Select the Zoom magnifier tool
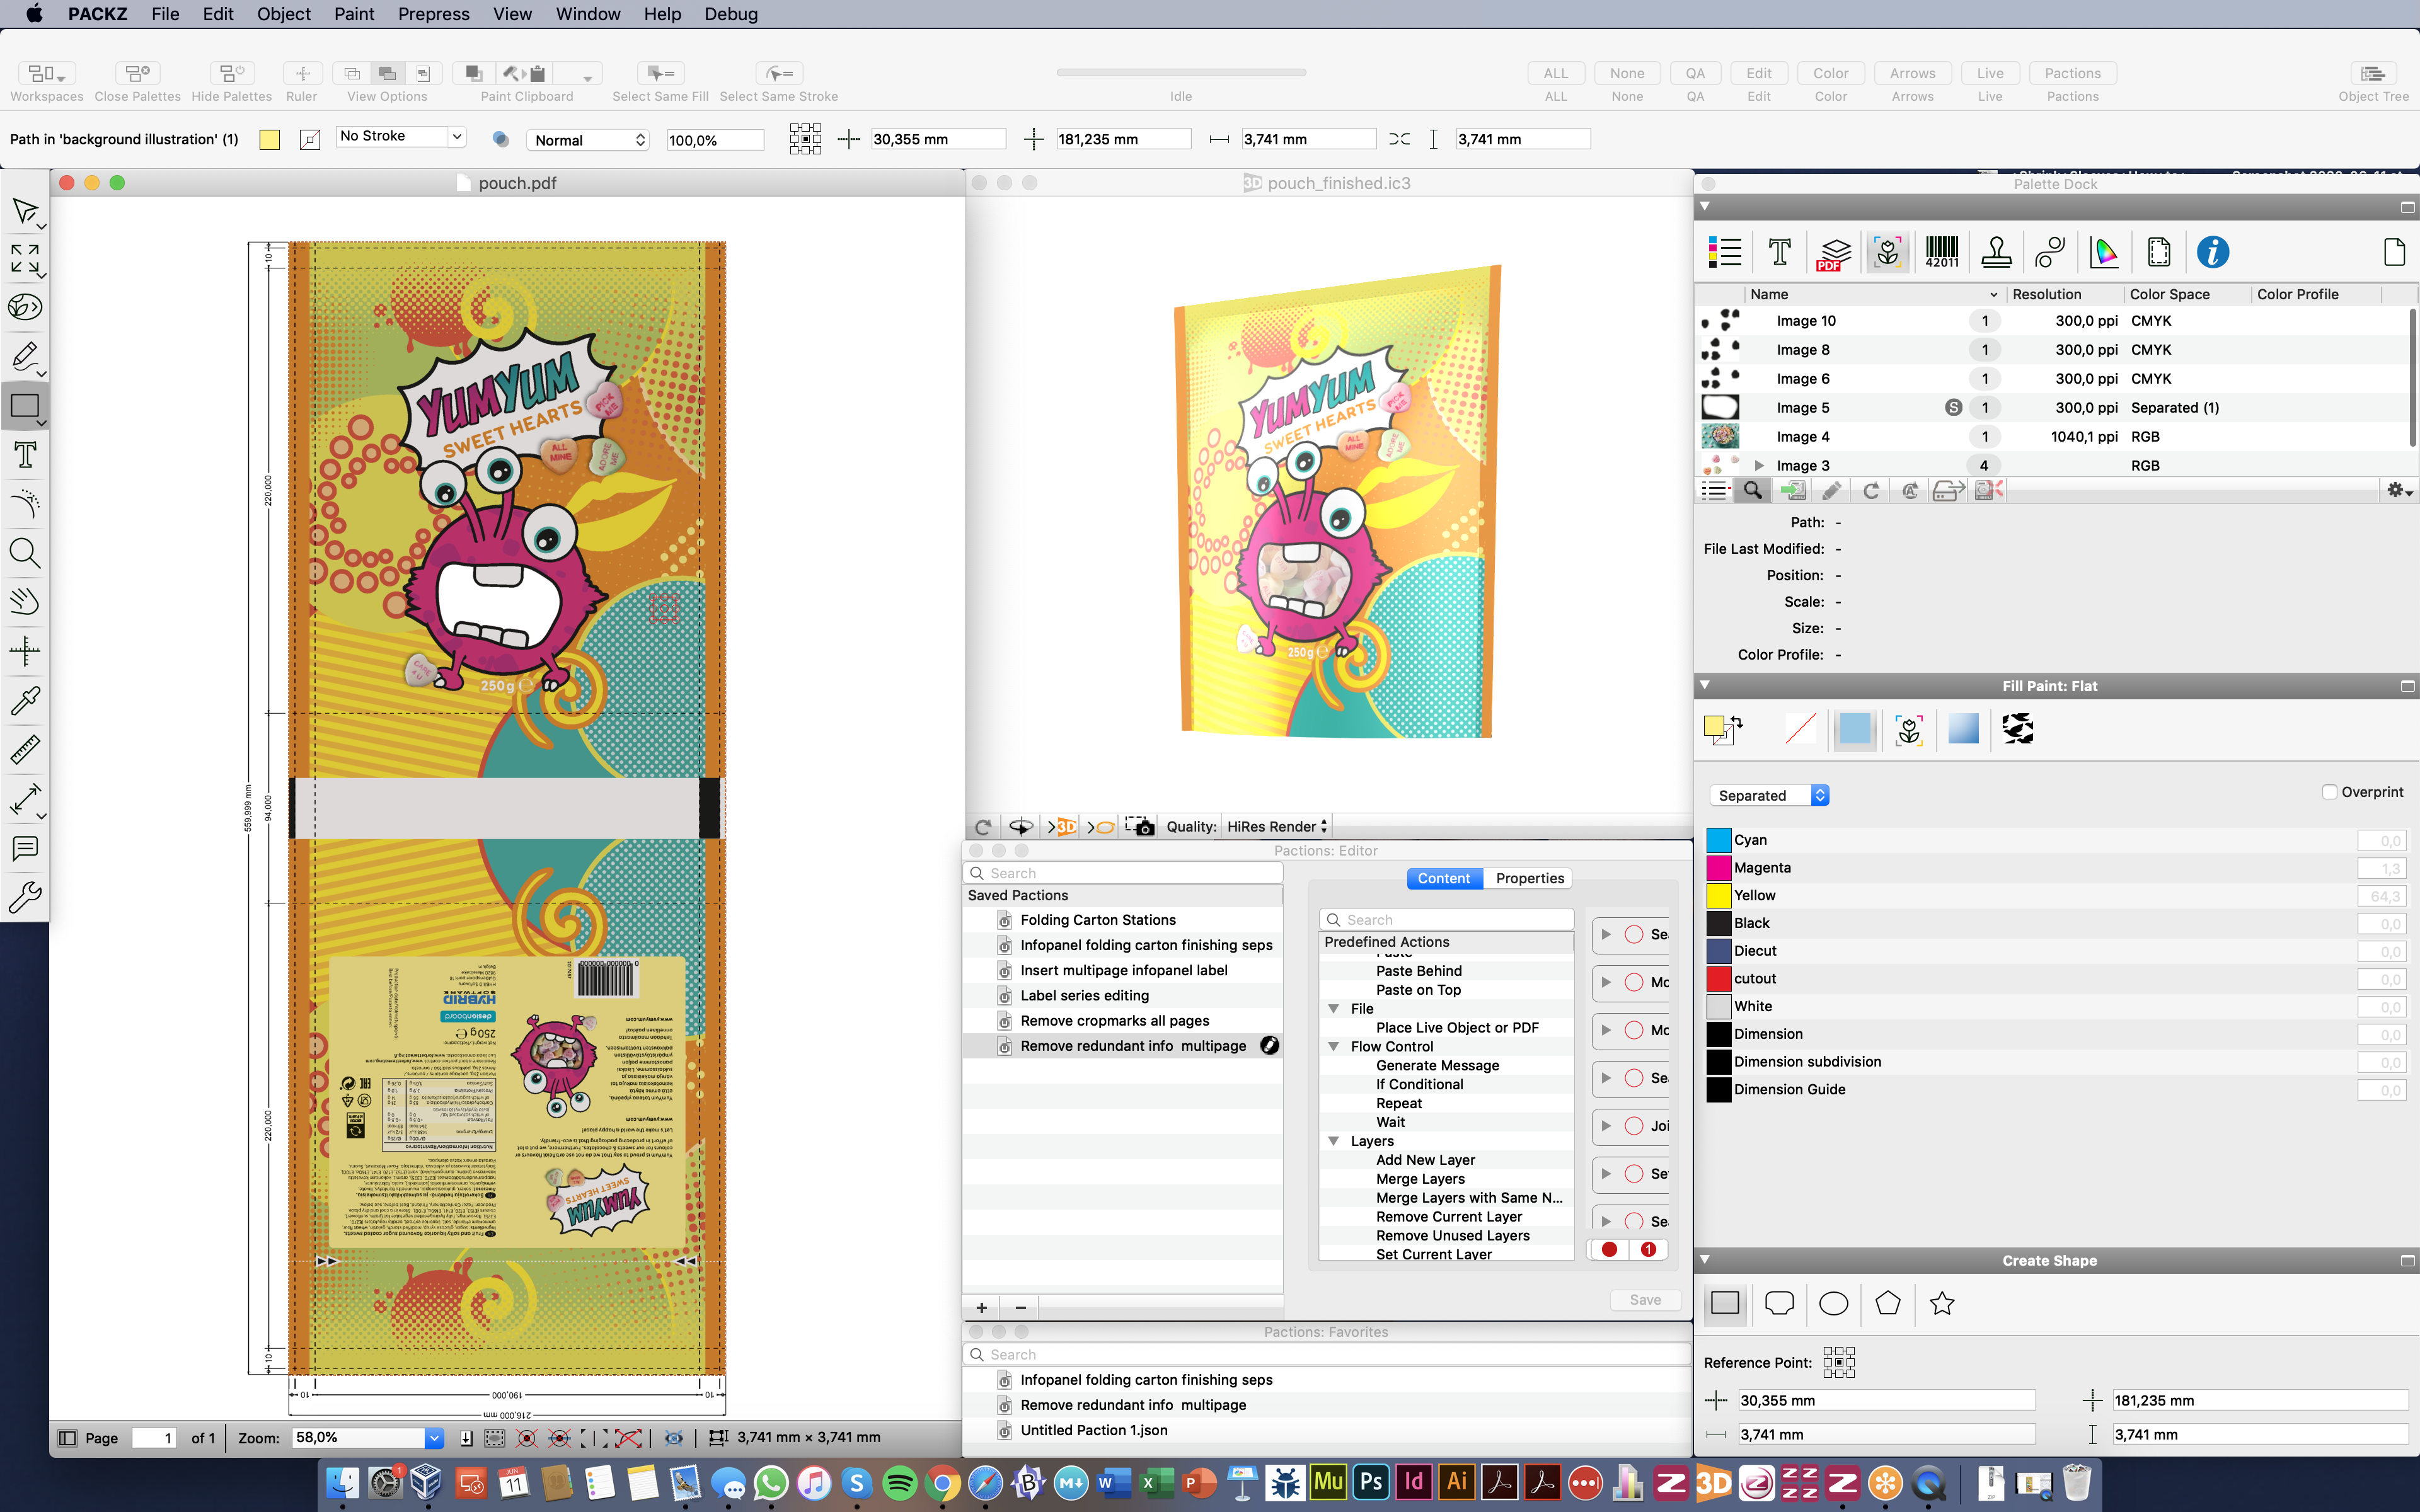The width and height of the screenshot is (2420, 1512). (25, 553)
